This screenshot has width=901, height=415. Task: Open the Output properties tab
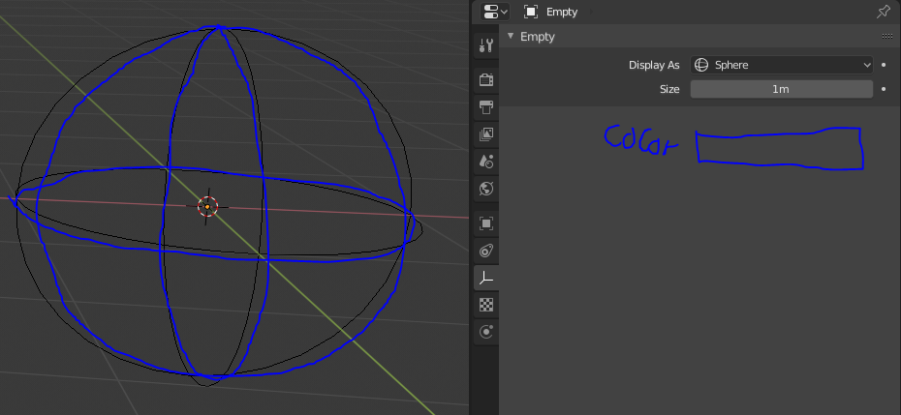[486, 106]
